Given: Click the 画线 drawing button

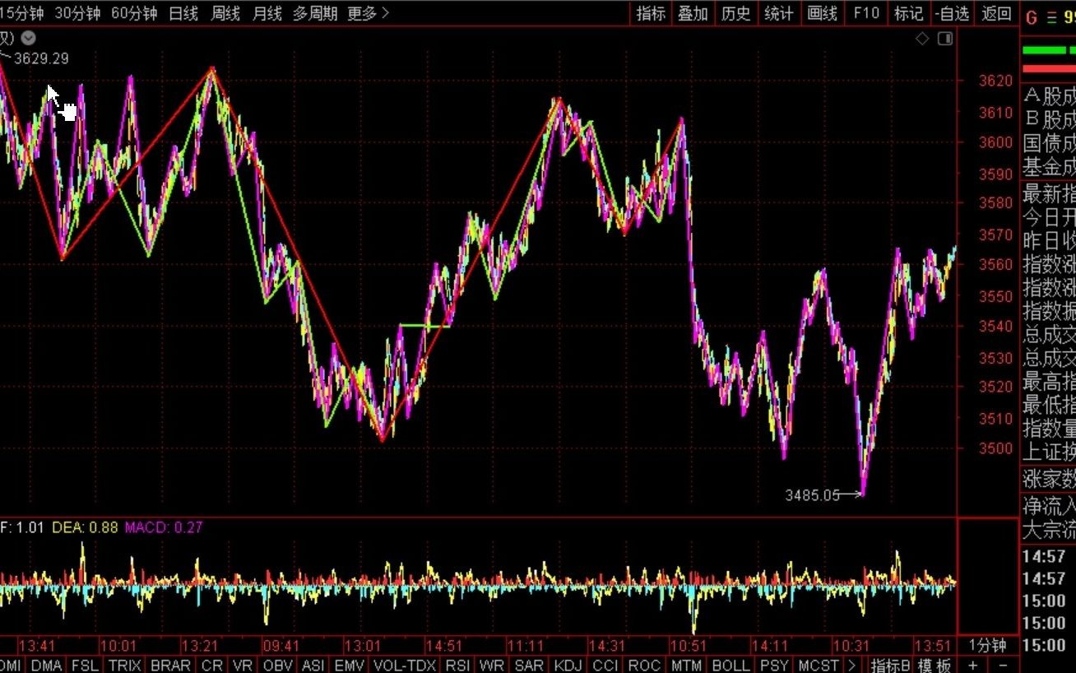Looking at the screenshot, I should (822, 13).
